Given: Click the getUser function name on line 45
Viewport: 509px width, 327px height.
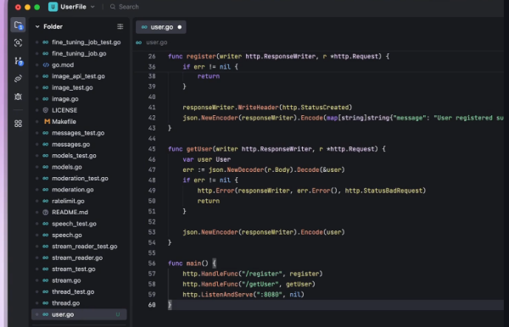Looking at the screenshot, I should coord(199,149).
